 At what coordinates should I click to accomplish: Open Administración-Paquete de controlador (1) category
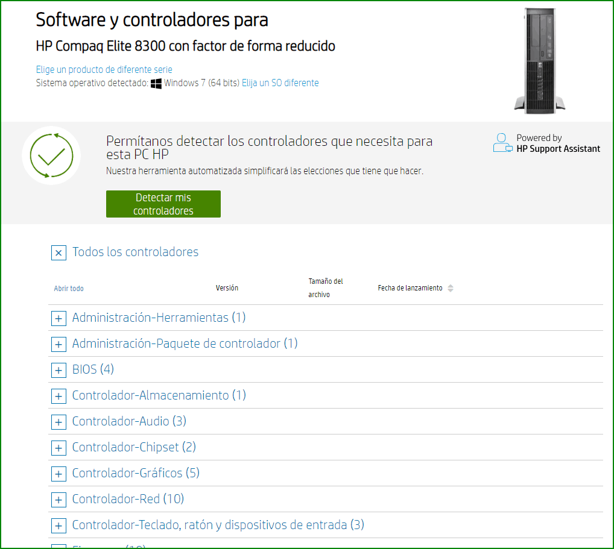(x=185, y=343)
